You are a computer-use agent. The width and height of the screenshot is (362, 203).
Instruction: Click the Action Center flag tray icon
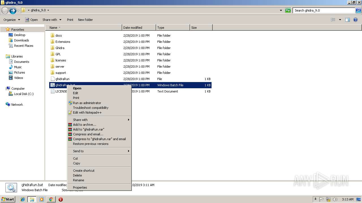tap(322, 199)
